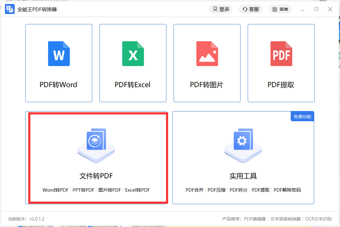Click the PDF转图片 picture icon
The image size is (340, 227).
207,54
